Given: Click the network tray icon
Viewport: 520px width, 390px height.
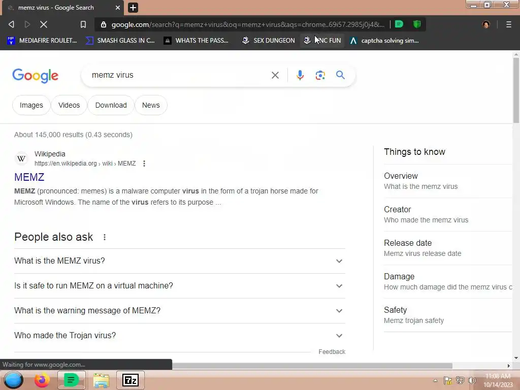Looking at the screenshot, I should tap(460, 380).
